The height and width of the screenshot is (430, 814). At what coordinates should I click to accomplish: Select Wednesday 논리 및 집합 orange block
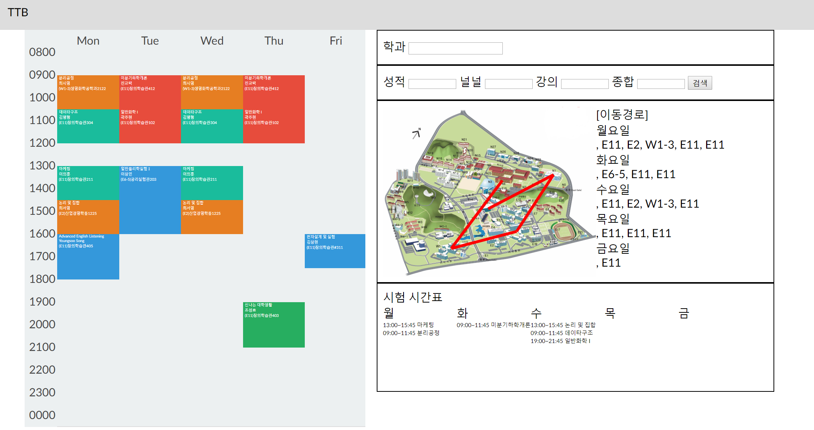212,217
